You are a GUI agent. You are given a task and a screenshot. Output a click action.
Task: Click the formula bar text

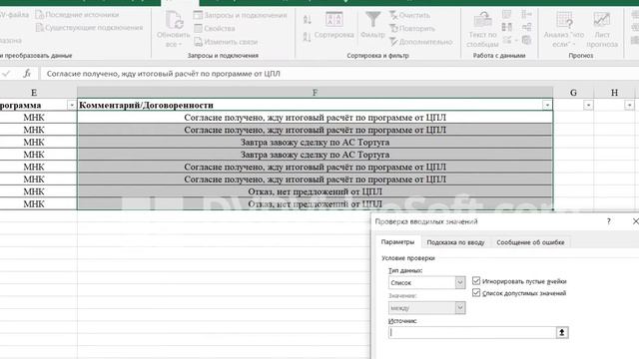(164, 74)
